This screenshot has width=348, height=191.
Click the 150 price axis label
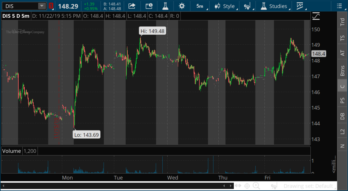(315, 29)
